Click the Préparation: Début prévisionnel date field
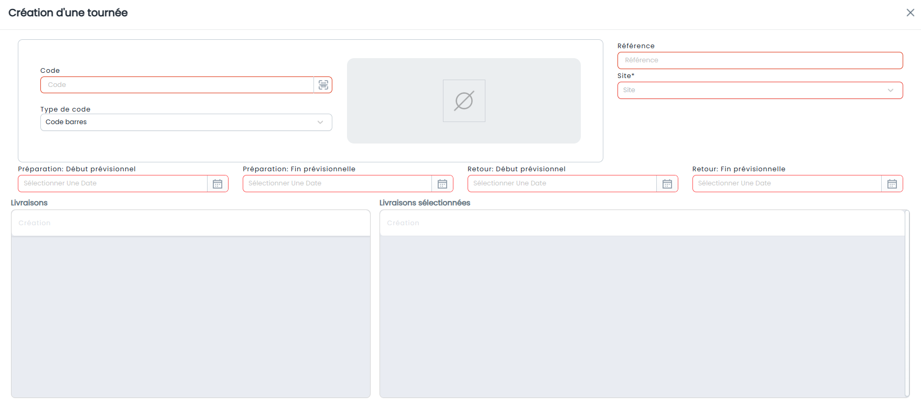921x408 pixels. pos(113,184)
